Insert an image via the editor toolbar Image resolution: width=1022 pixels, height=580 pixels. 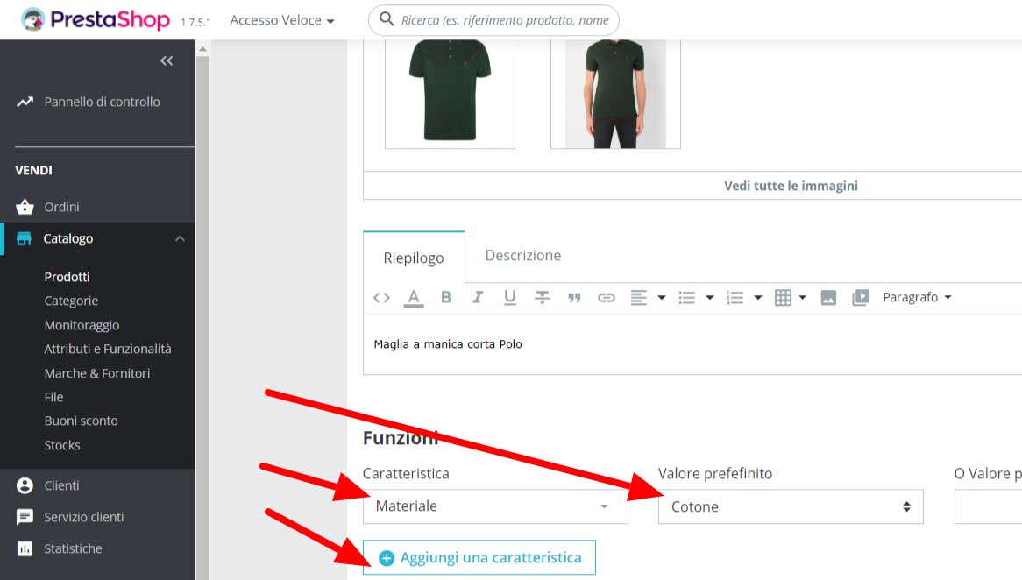[x=828, y=297]
